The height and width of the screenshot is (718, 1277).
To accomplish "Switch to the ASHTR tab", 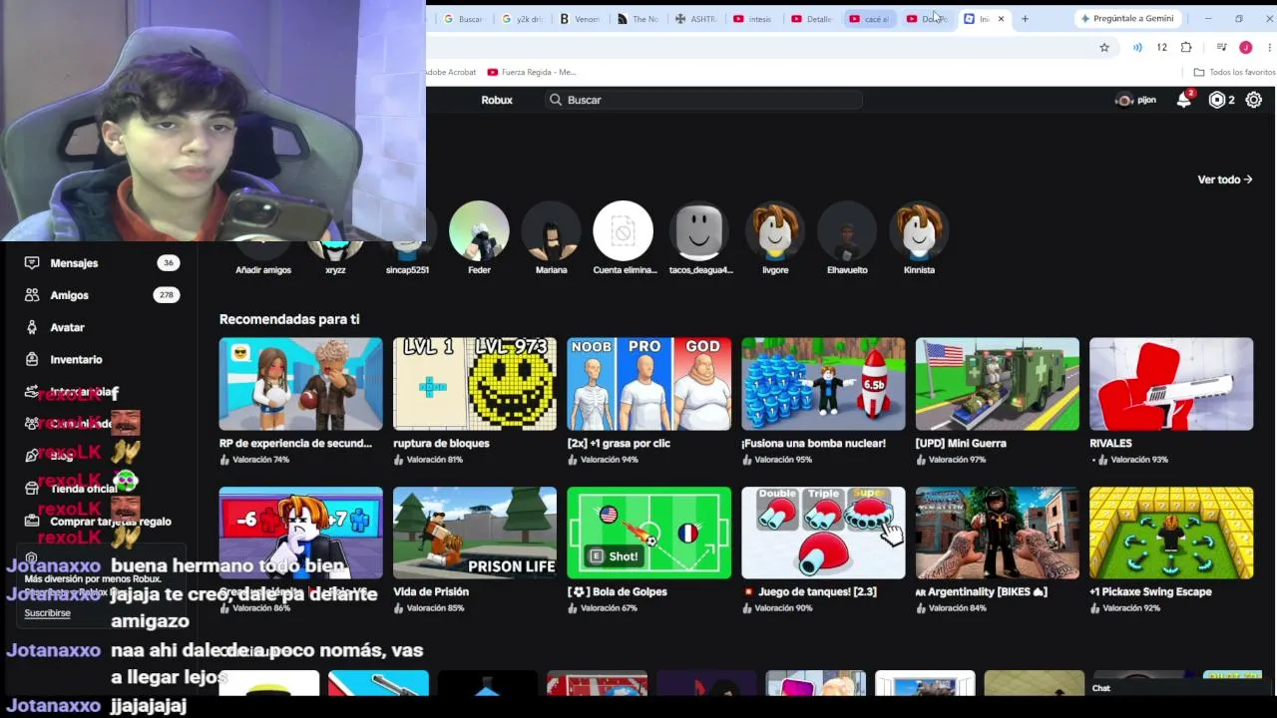I will click(696, 19).
